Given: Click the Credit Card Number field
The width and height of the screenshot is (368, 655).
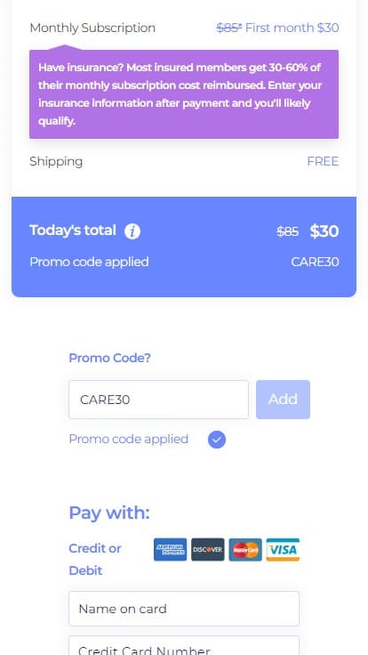Looking at the screenshot, I should click(x=184, y=645).
